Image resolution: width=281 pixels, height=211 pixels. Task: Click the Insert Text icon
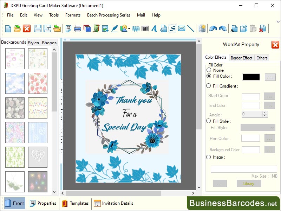coord(155,29)
